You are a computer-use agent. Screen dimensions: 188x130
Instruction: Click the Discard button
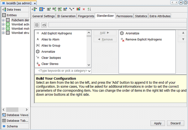[x=175, y=123]
